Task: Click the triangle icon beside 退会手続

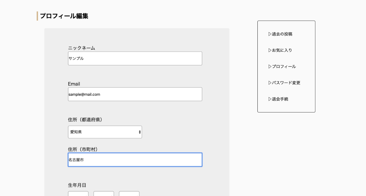Action: point(270,99)
